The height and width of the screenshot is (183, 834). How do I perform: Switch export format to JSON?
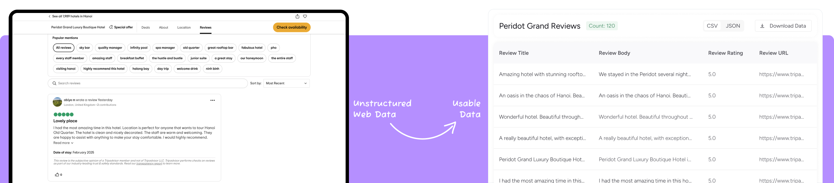point(733,26)
